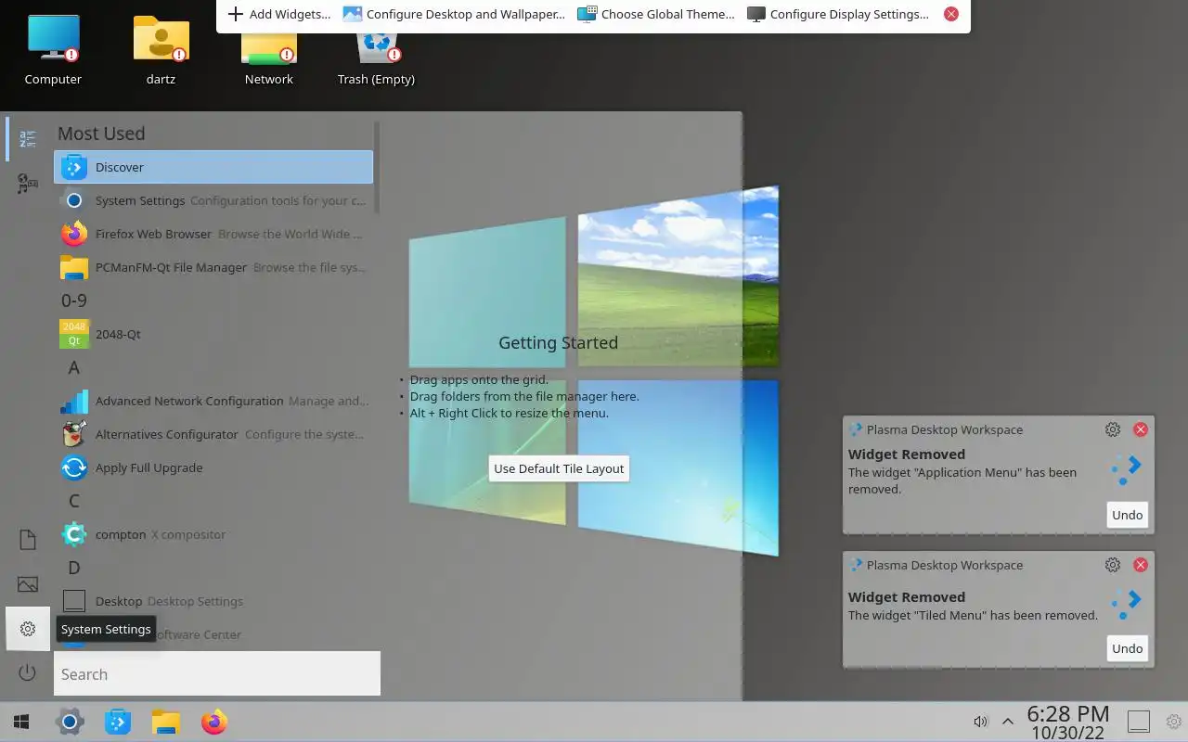Open Pictures shortcut in menu sidebar
This screenshot has height=742, width=1188.
[x=28, y=584]
